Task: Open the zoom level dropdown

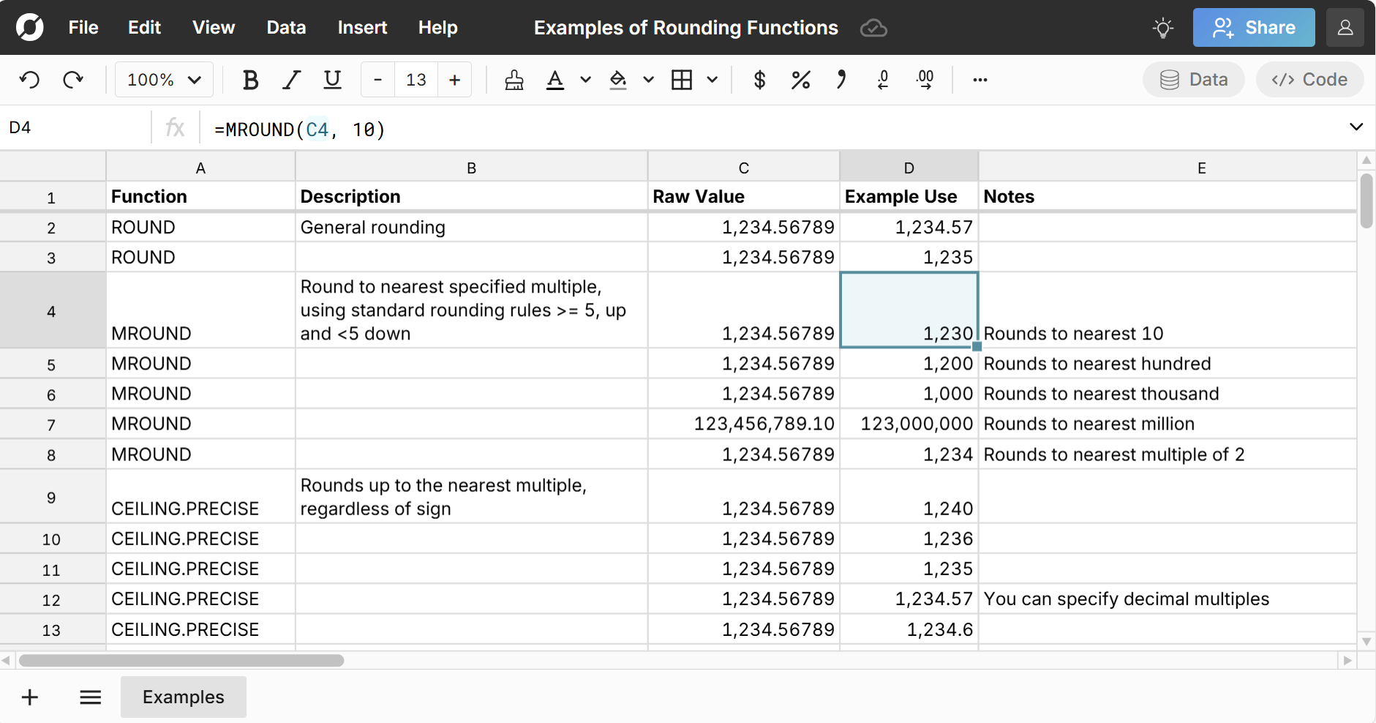Action: (163, 80)
